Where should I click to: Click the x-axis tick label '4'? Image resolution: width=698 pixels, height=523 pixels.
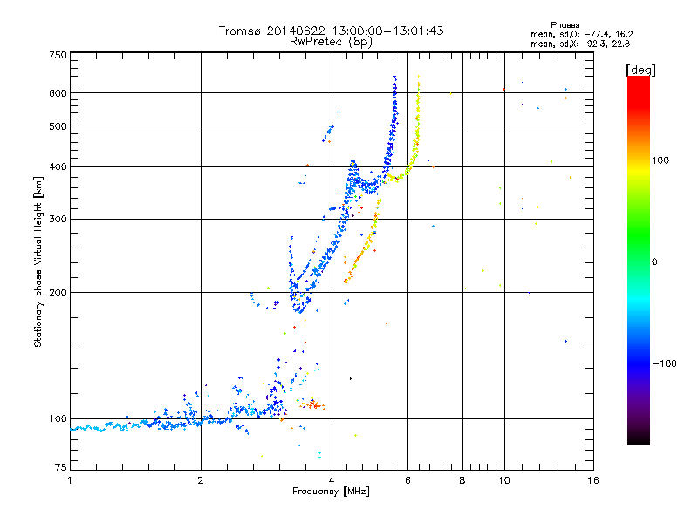tap(332, 480)
